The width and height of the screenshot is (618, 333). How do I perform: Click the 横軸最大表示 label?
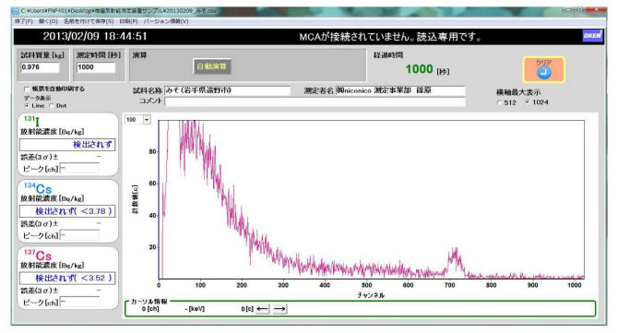[x=518, y=92]
